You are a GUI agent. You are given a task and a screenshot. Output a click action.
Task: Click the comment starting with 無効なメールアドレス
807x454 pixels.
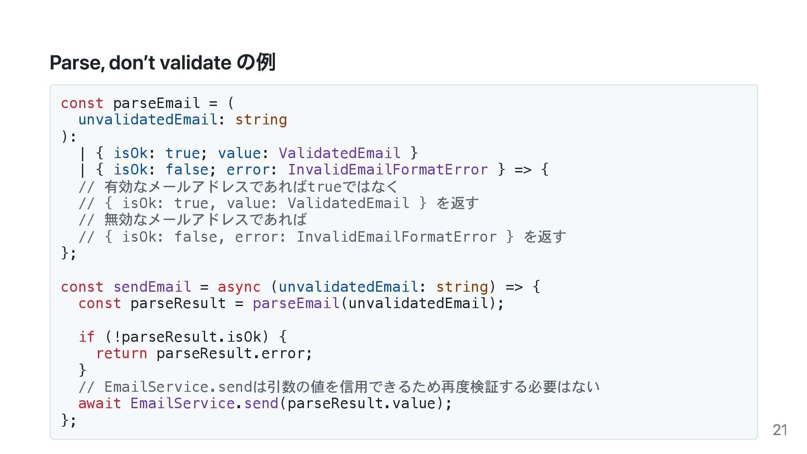click(x=193, y=220)
